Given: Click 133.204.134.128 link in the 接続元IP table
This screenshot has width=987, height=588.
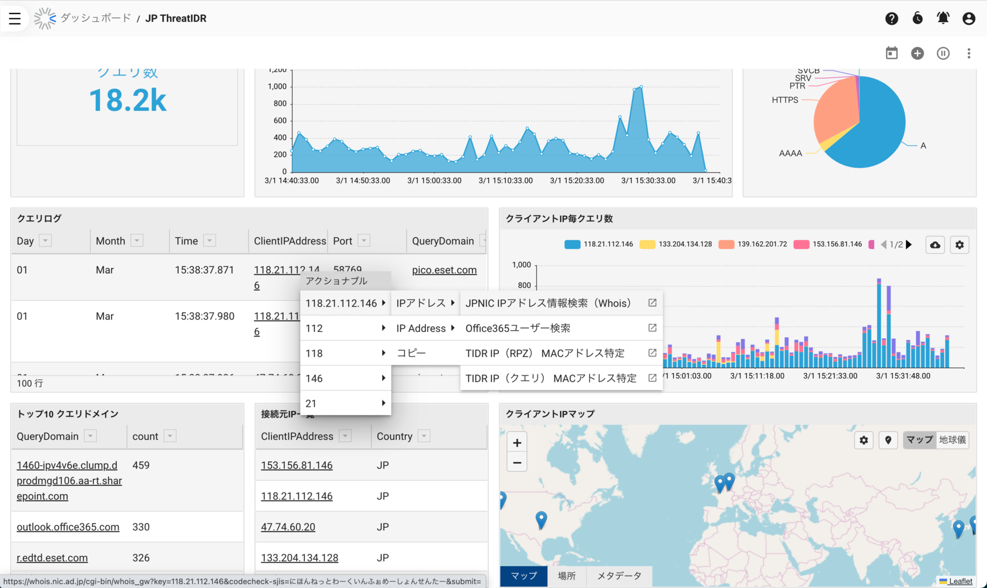Looking at the screenshot, I should tap(300, 557).
